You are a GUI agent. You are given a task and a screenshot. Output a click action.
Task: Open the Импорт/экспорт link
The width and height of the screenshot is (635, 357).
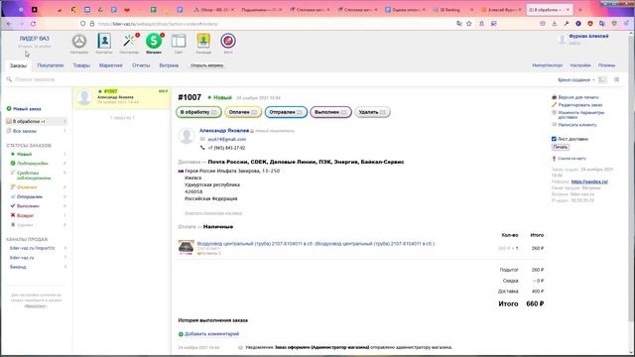click(x=547, y=65)
